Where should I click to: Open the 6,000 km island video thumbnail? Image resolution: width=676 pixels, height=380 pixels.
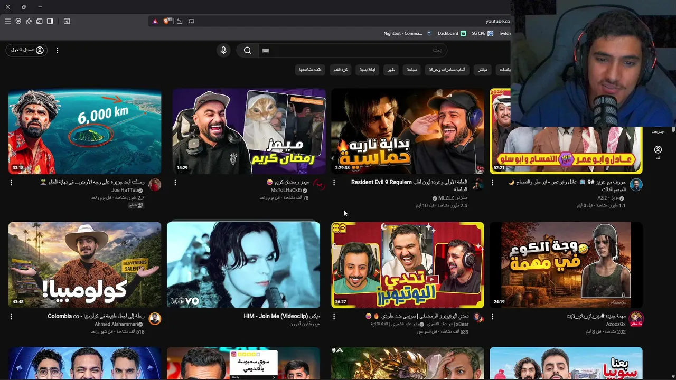click(x=84, y=131)
